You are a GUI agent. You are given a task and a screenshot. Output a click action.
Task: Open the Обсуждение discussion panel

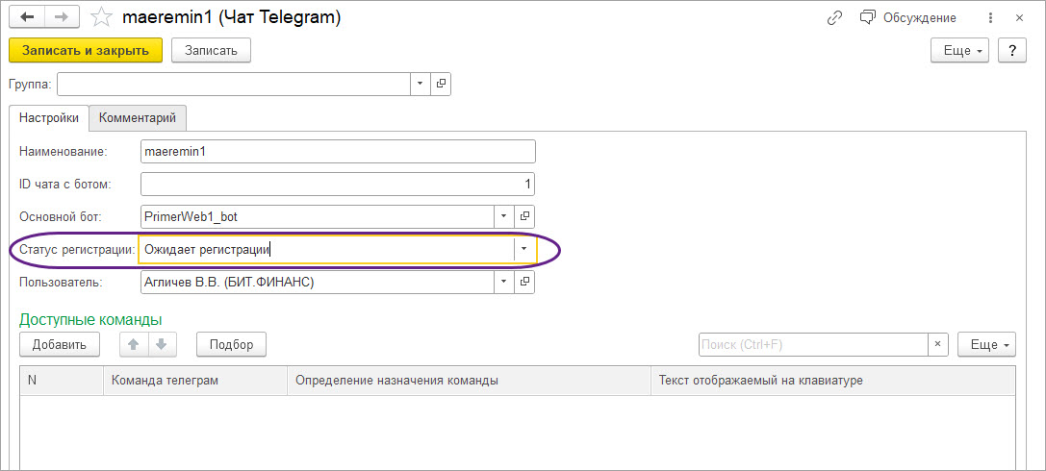point(908,17)
